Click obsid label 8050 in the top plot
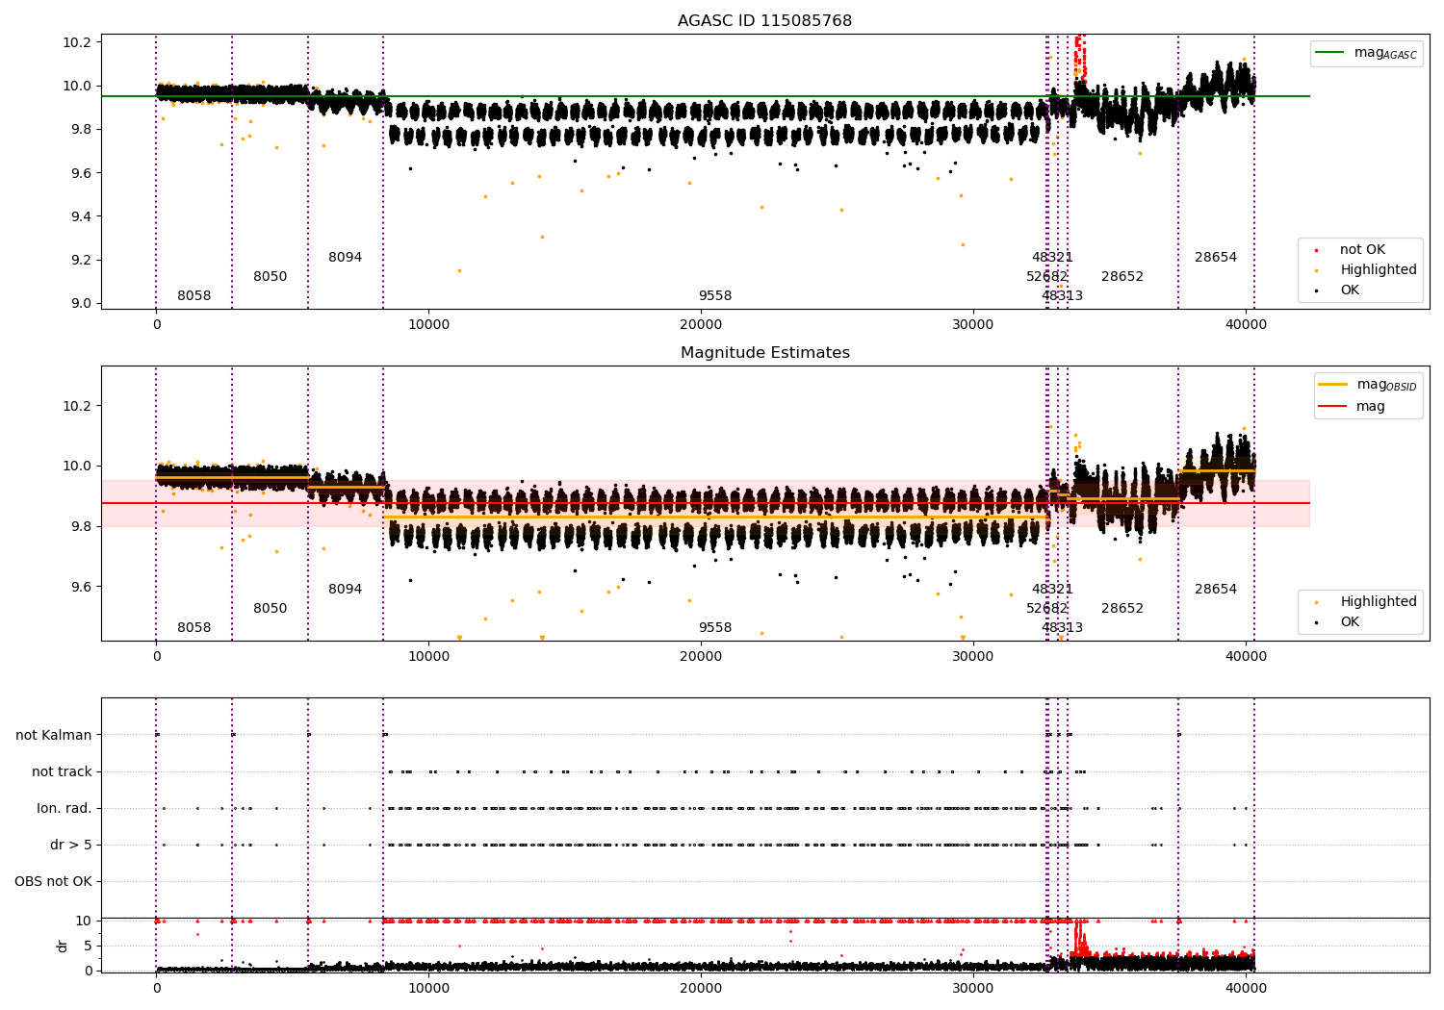The width and height of the screenshot is (1444, 1010). point(270,277)
